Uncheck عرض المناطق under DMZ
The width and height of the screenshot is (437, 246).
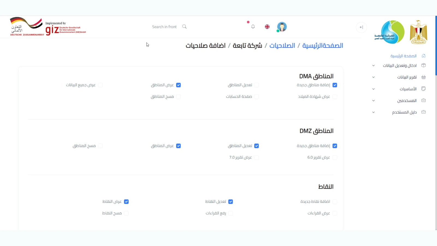pyautogui.click(x=178, y=146)
